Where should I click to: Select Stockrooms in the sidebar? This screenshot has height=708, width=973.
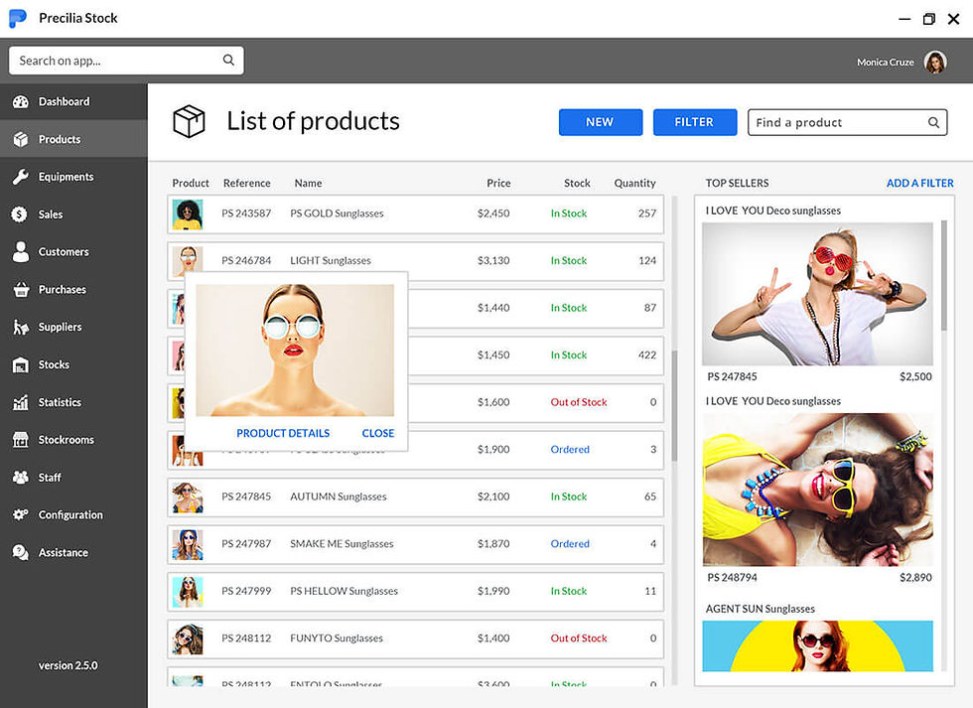click(x=73, y=440)
